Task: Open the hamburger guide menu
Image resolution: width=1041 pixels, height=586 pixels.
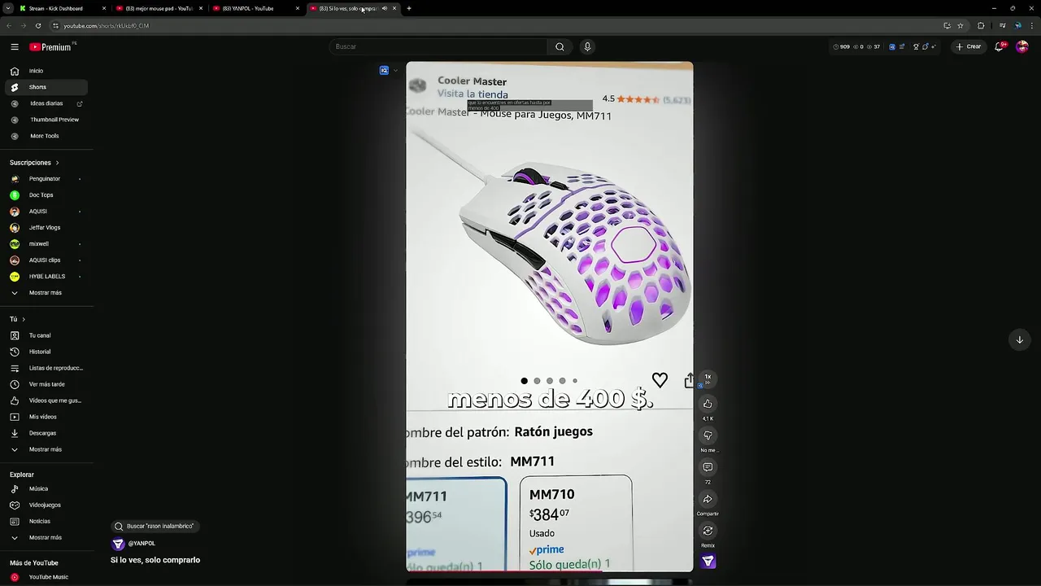Action: coord(15,47)
